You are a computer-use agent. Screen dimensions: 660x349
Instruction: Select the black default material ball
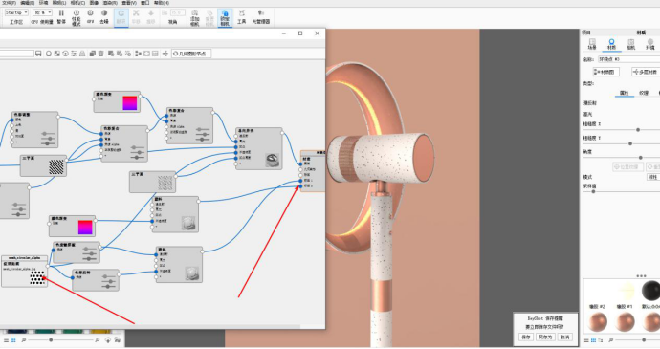tap(651, 291)
